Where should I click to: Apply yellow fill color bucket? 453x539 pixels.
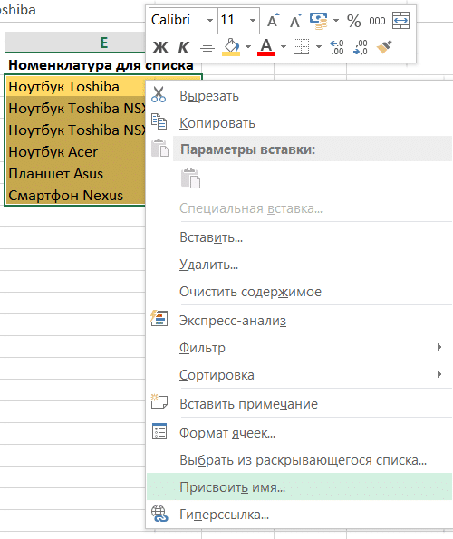click(231, 47)
